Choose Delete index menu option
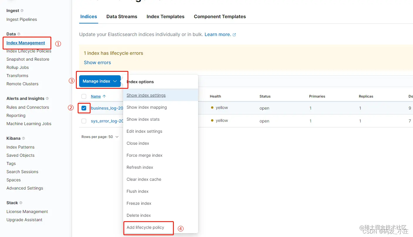This screenshot has height=237, width=413. click(x=161, y=215)
